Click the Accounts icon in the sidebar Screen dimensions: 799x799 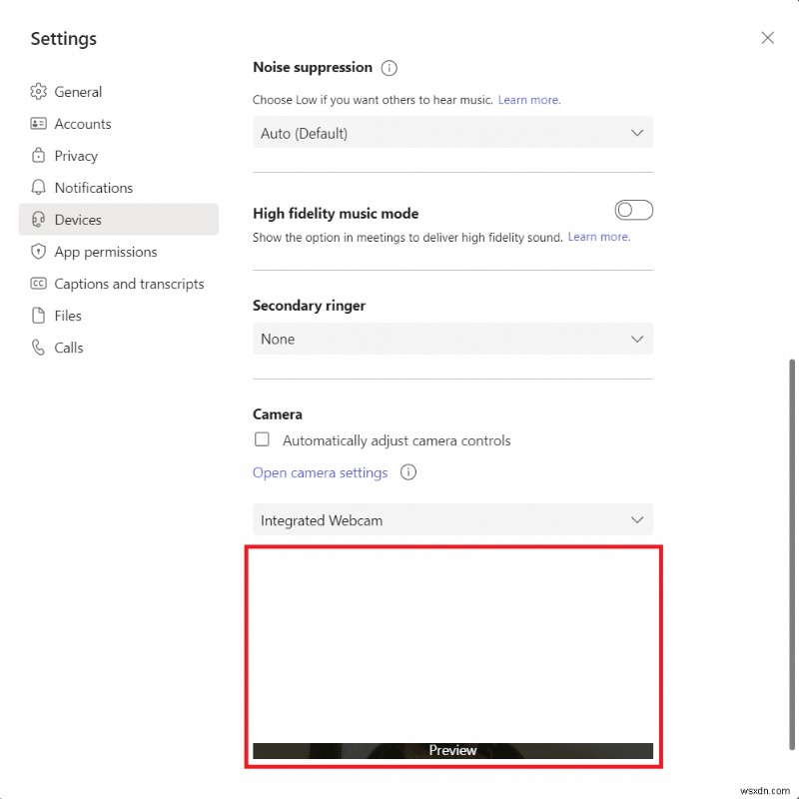(x=38, y=124)
